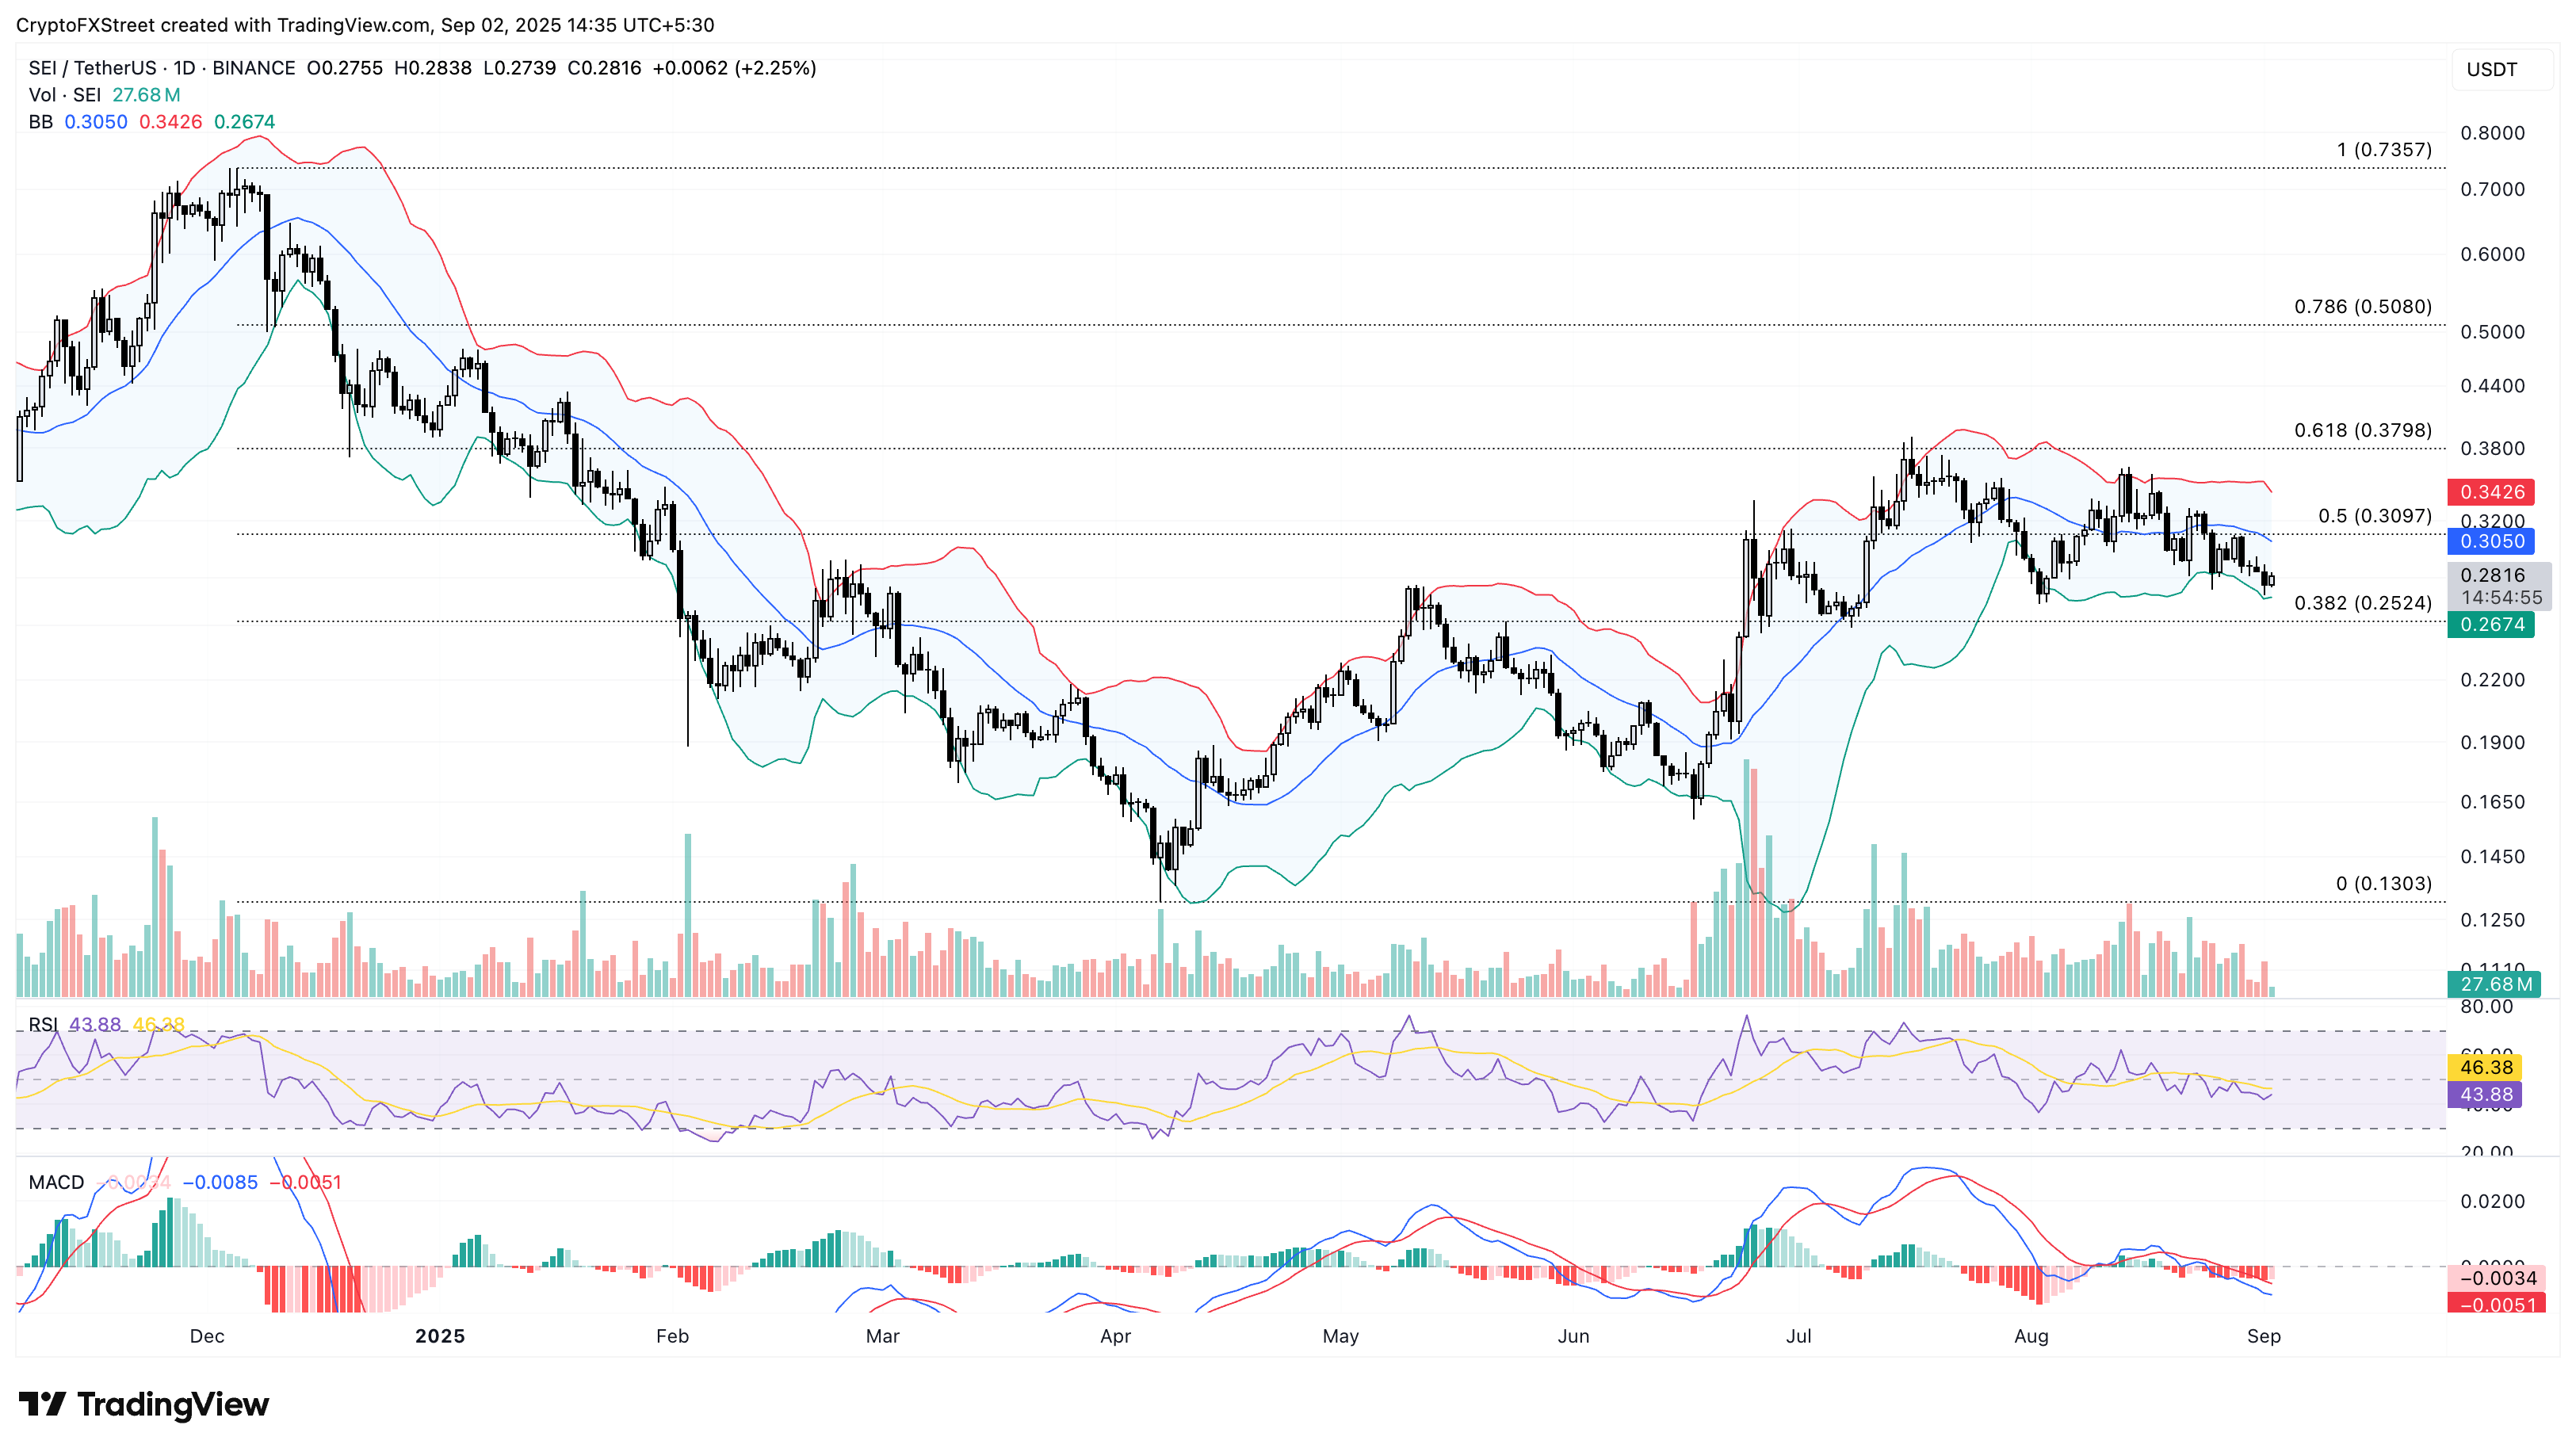Select the RSI indicator legend label

pos(43,1024)
